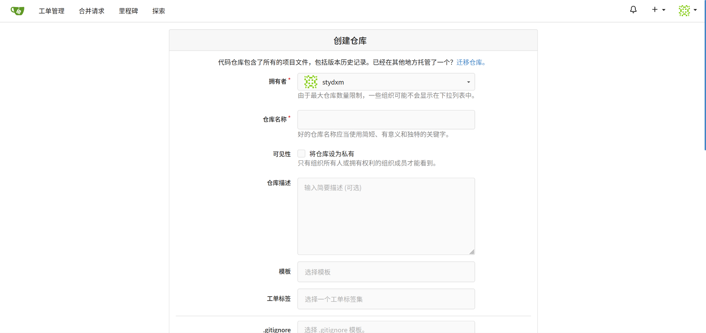Open the 模板 template selector
Image resolution: width=706 pixels, height=333 pixels.
pyautogui.click(x=386, y=272)
